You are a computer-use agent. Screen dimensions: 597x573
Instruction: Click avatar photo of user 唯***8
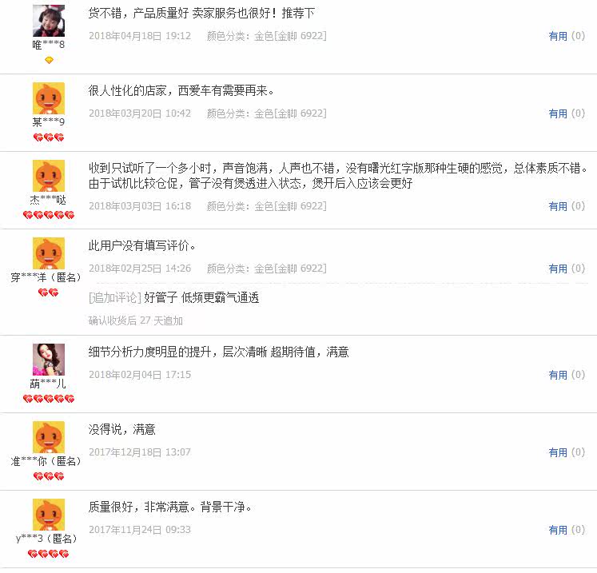click(49, 21)
